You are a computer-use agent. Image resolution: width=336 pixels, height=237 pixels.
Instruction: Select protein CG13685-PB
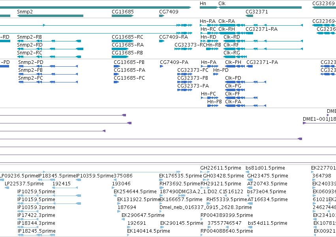pyautogui.click(x=129, y=62)
